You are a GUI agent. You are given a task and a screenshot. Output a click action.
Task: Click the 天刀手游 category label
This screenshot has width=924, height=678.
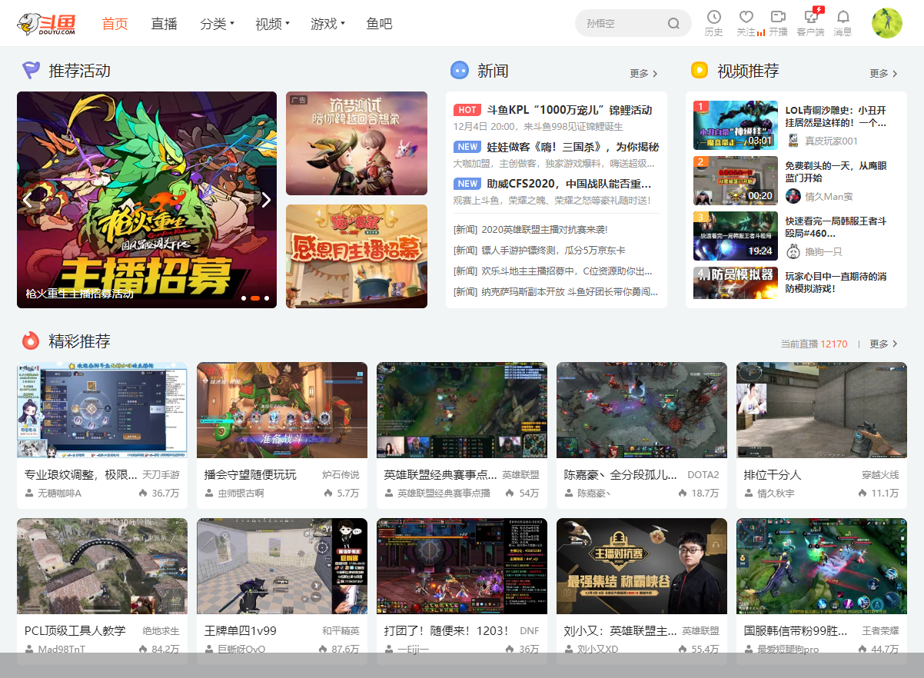point(161,474)
